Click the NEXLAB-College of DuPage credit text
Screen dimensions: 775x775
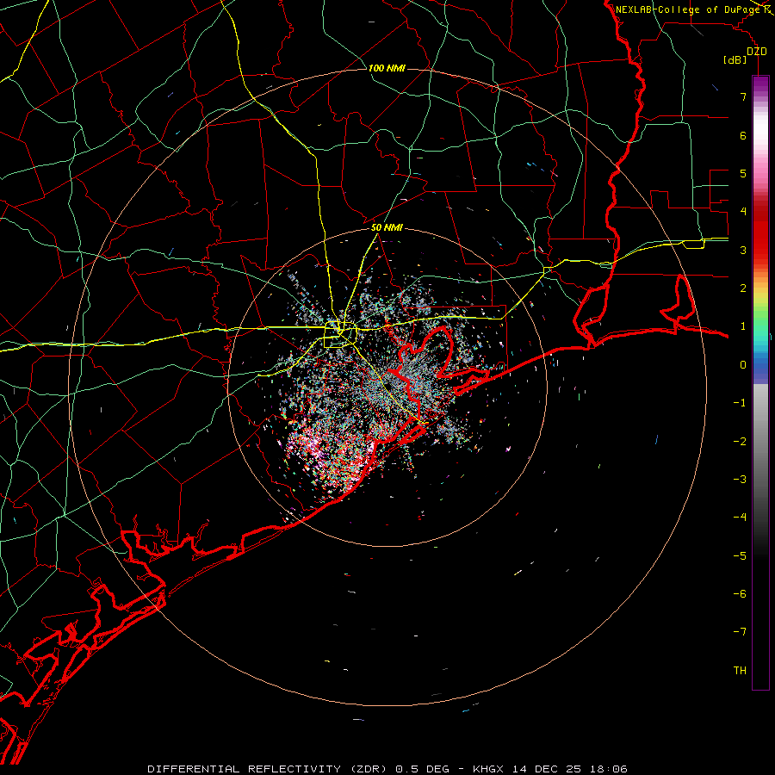point(690,9)
